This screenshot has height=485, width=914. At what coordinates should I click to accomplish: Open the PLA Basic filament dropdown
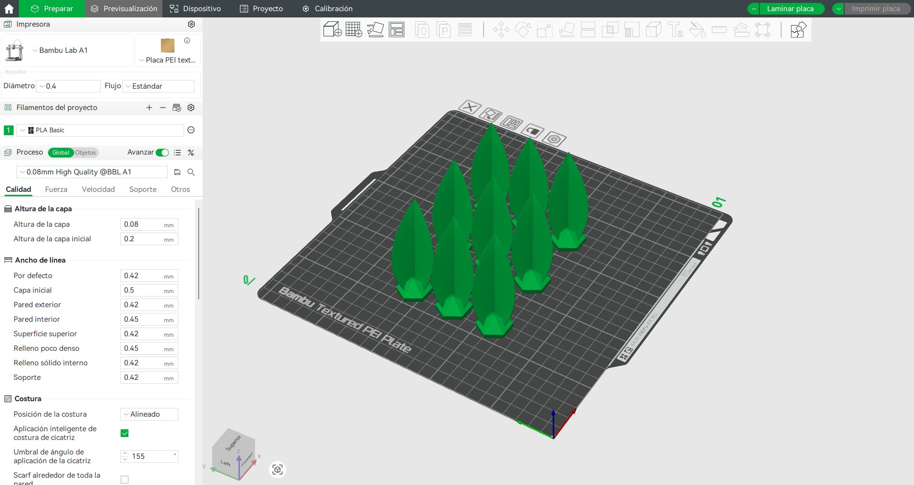[x=100, y=130]
